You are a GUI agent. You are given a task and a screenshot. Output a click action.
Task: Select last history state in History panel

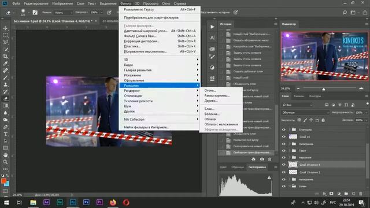[247, 153]
